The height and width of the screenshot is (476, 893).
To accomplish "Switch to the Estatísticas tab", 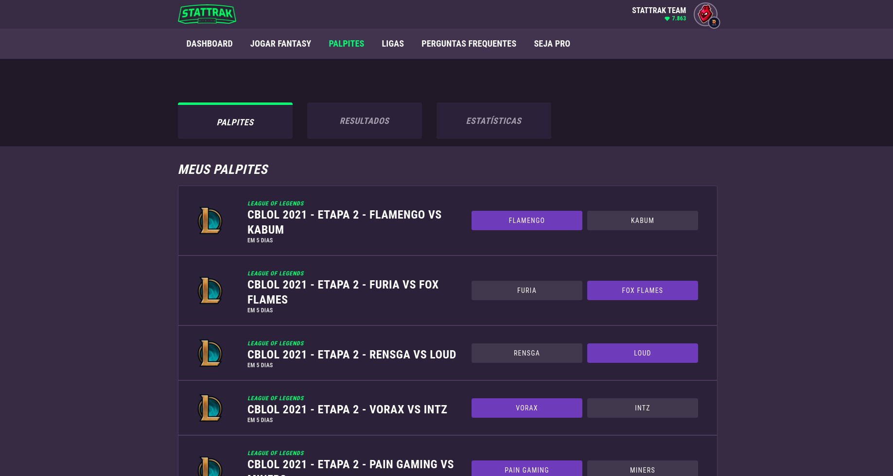I will coord(494,121).
